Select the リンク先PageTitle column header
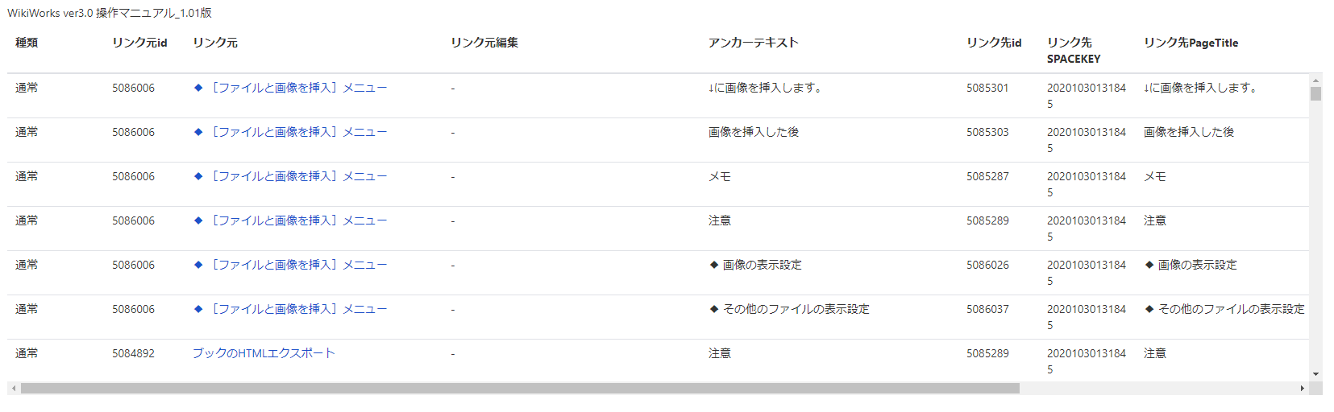 click(x=1191, y=43)
